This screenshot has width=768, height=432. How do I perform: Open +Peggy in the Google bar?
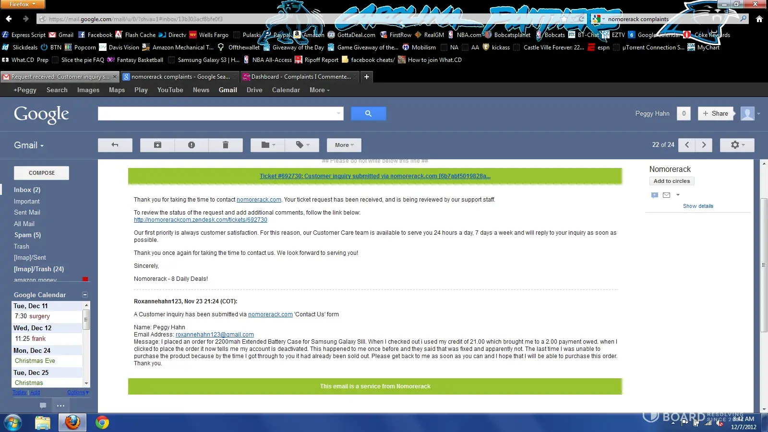coord(25,90)
